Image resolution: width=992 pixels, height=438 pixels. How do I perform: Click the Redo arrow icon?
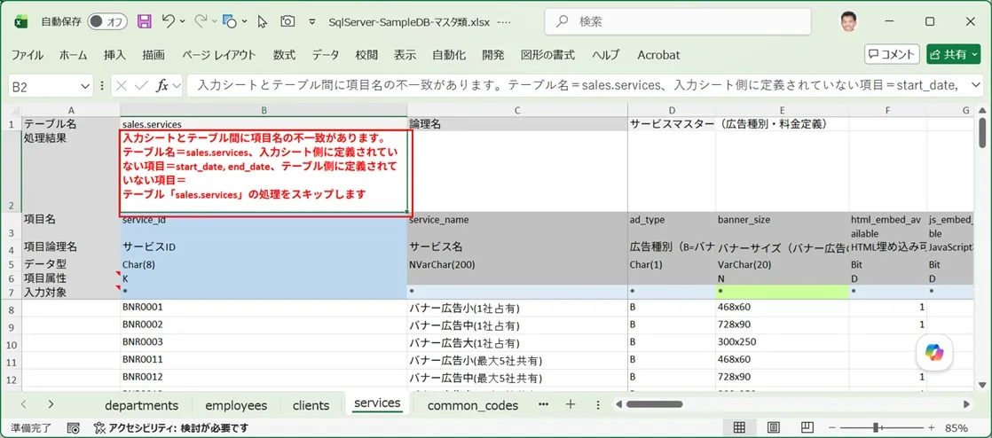click(x=200, y=21)
